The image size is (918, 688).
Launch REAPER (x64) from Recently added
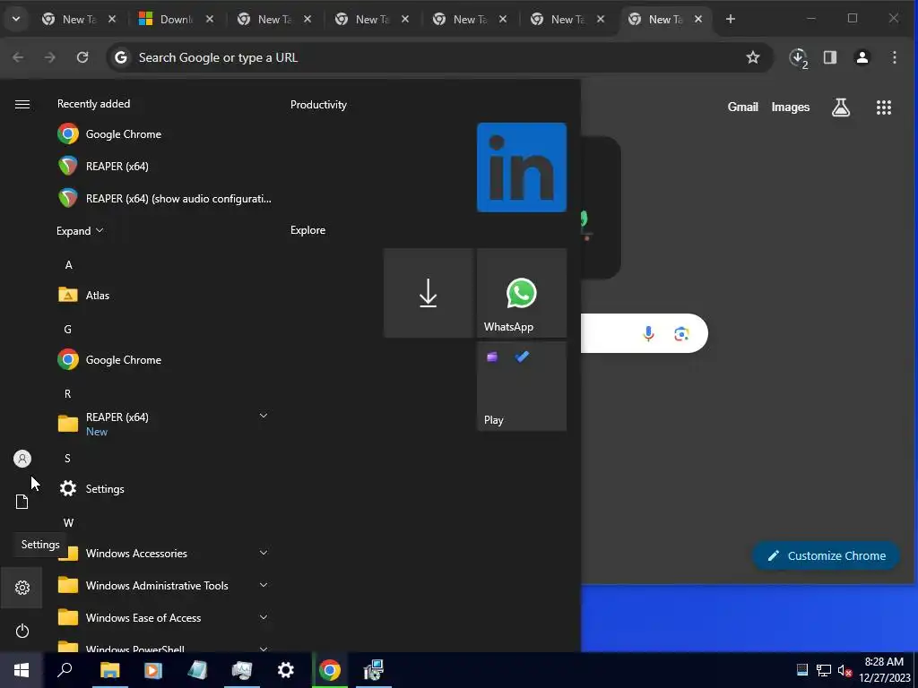coord(165,166)
